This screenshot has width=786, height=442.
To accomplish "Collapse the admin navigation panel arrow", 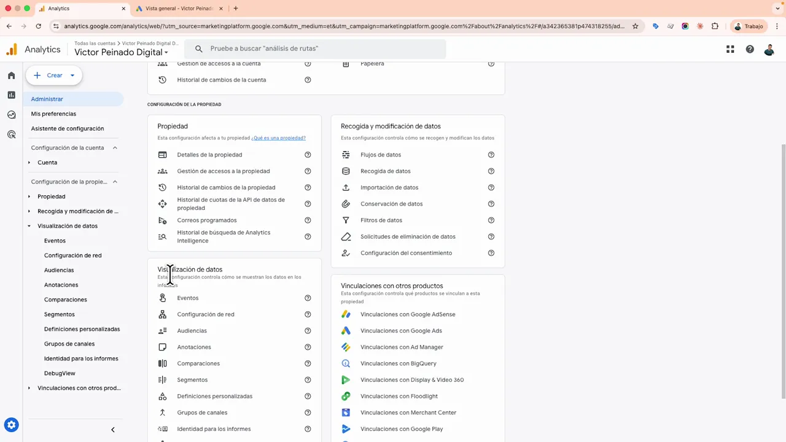I will pyautogui.click(x=112, y=430).
